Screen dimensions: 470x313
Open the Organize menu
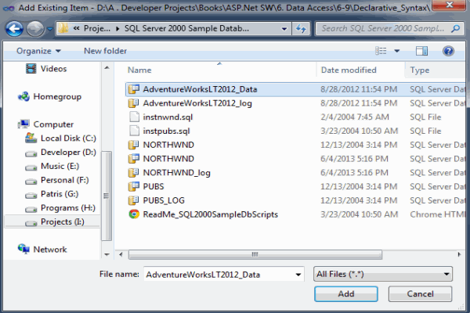pyautogui.click(x=38, y=51)
